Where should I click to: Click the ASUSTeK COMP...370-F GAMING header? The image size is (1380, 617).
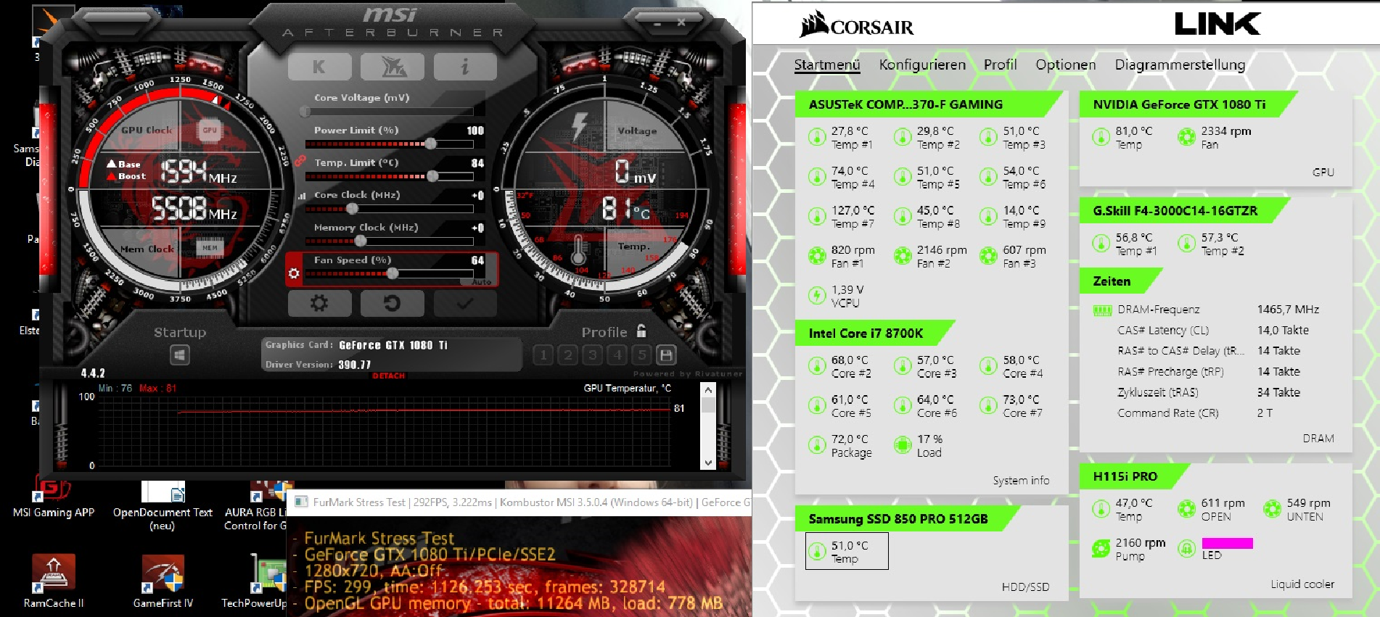(x=928, y=104)
